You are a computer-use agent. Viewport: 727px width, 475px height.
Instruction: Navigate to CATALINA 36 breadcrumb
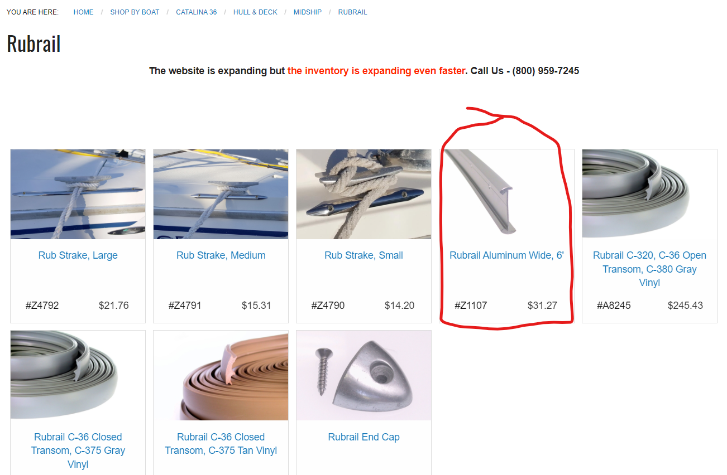[x=197, y=12]
